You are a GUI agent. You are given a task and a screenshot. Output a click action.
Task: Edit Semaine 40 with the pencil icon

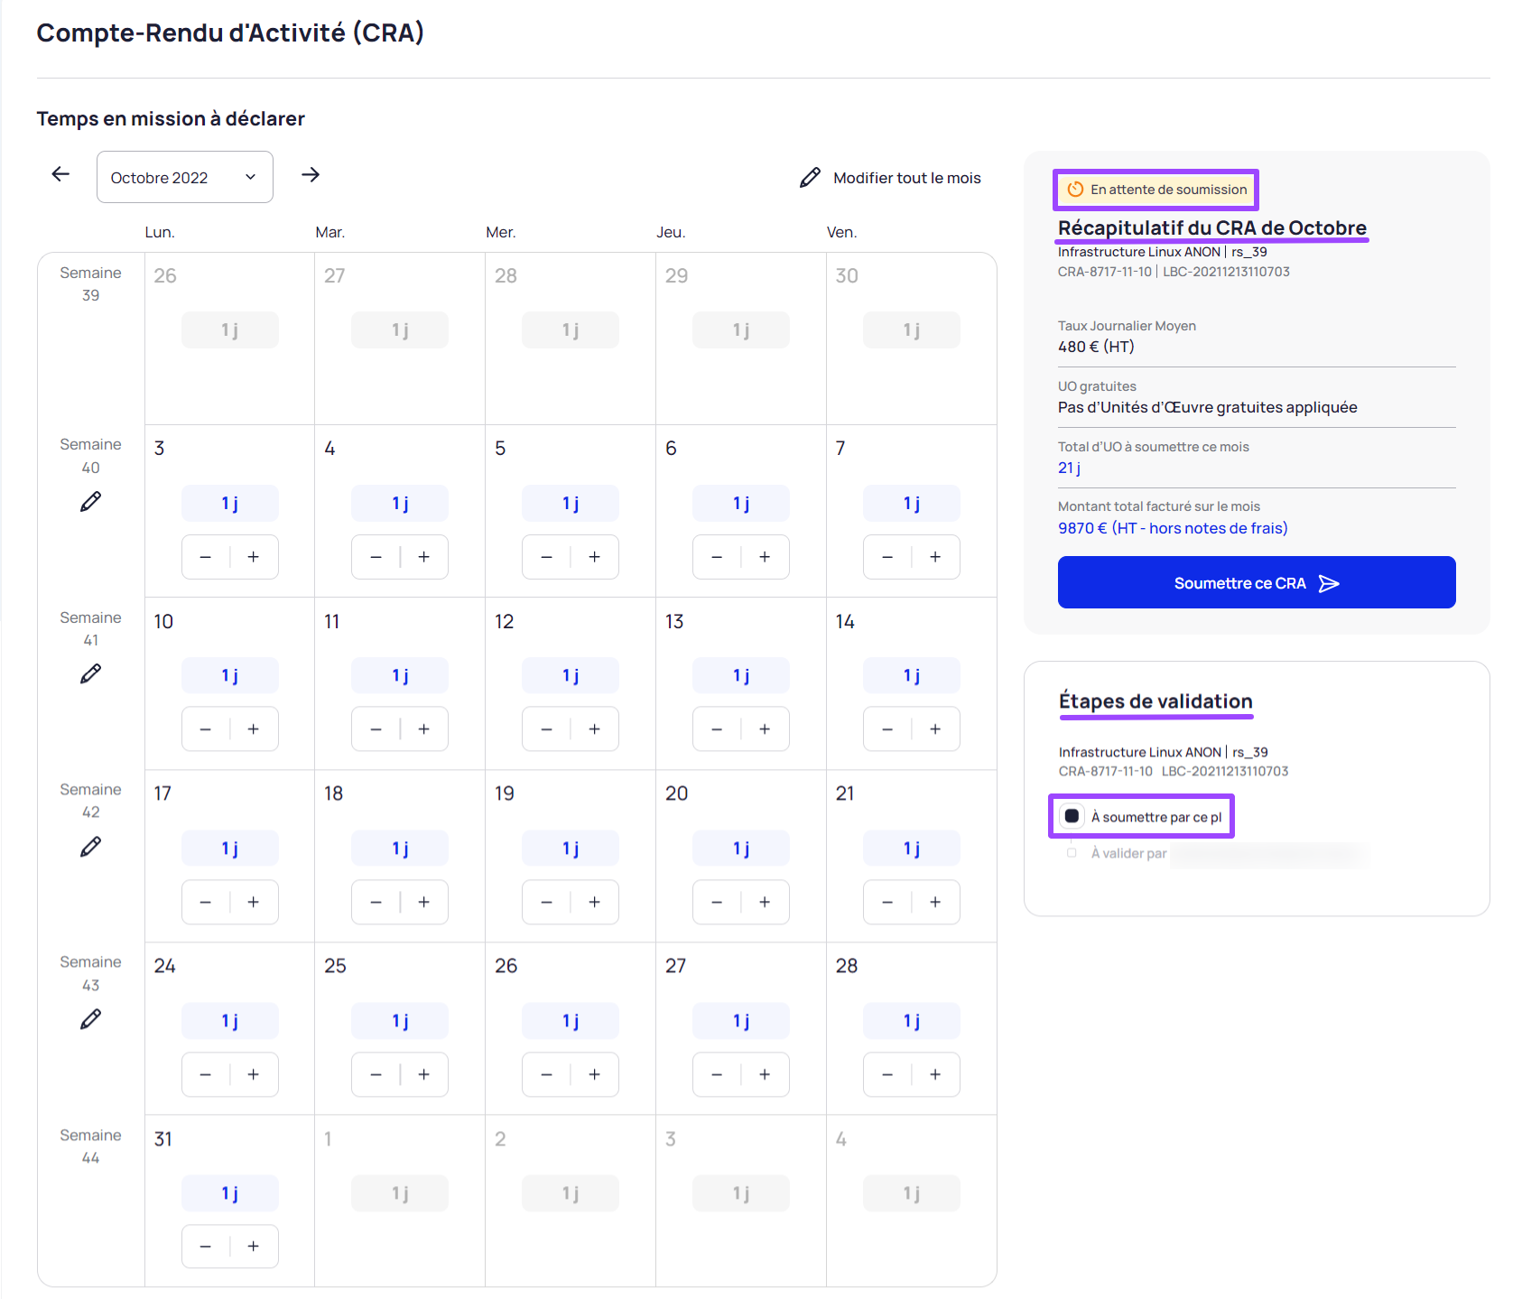click(91, 502)
